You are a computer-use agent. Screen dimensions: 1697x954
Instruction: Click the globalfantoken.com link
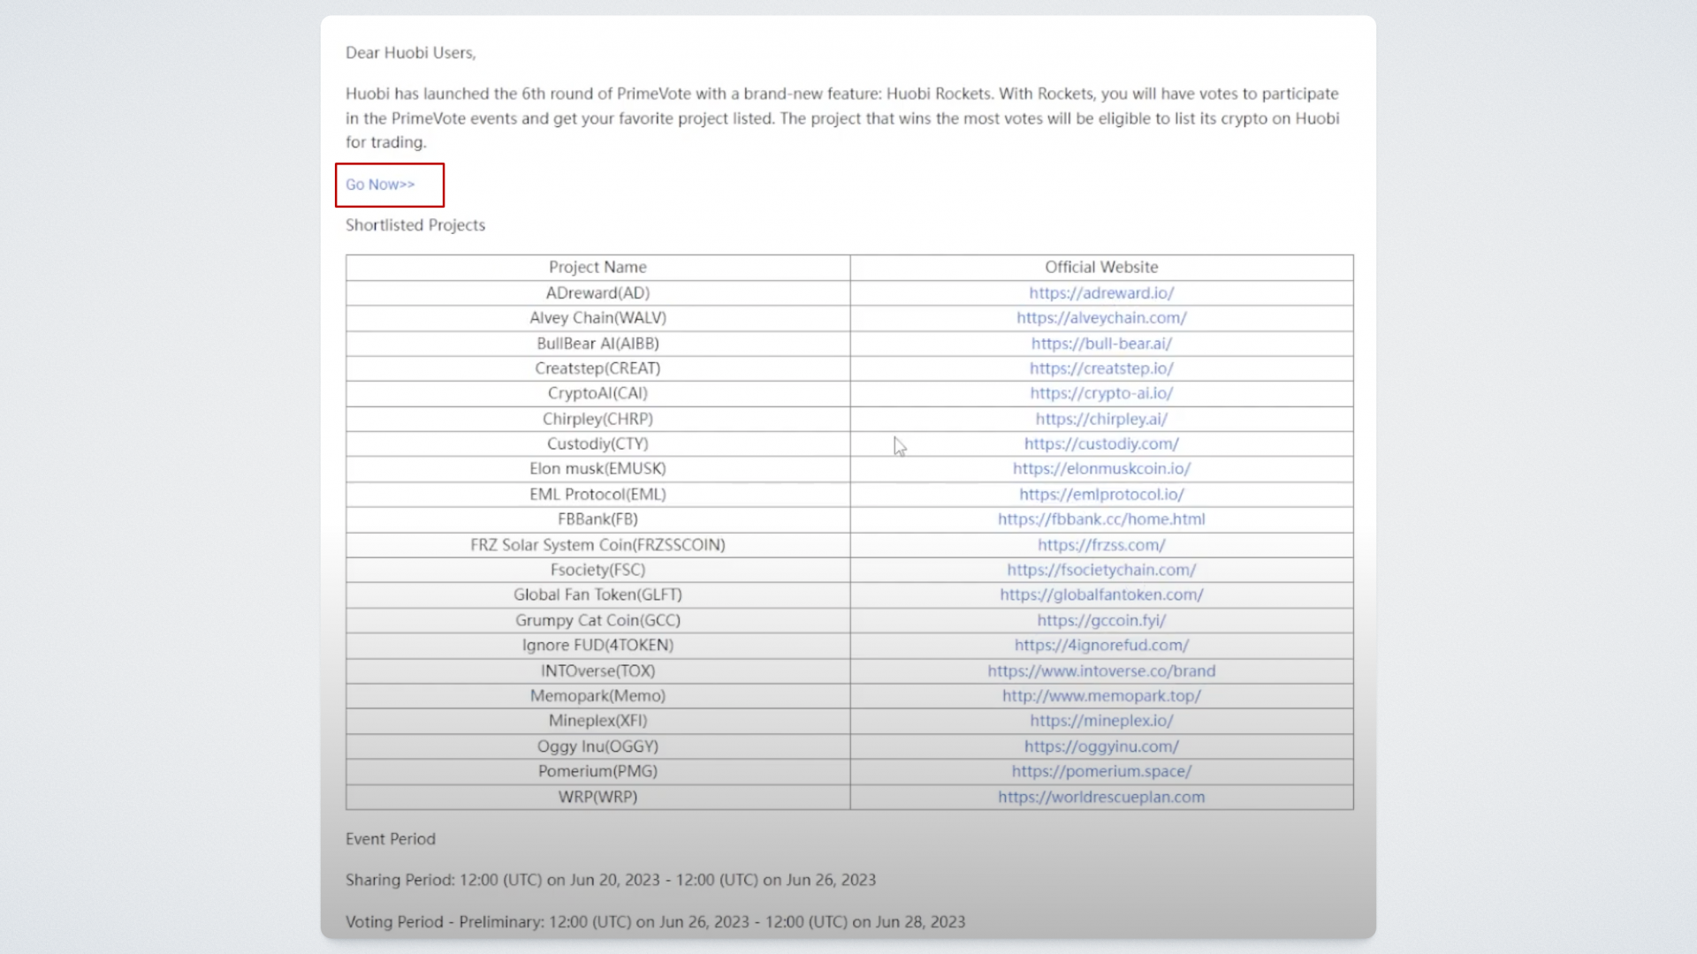[1101, 594]
